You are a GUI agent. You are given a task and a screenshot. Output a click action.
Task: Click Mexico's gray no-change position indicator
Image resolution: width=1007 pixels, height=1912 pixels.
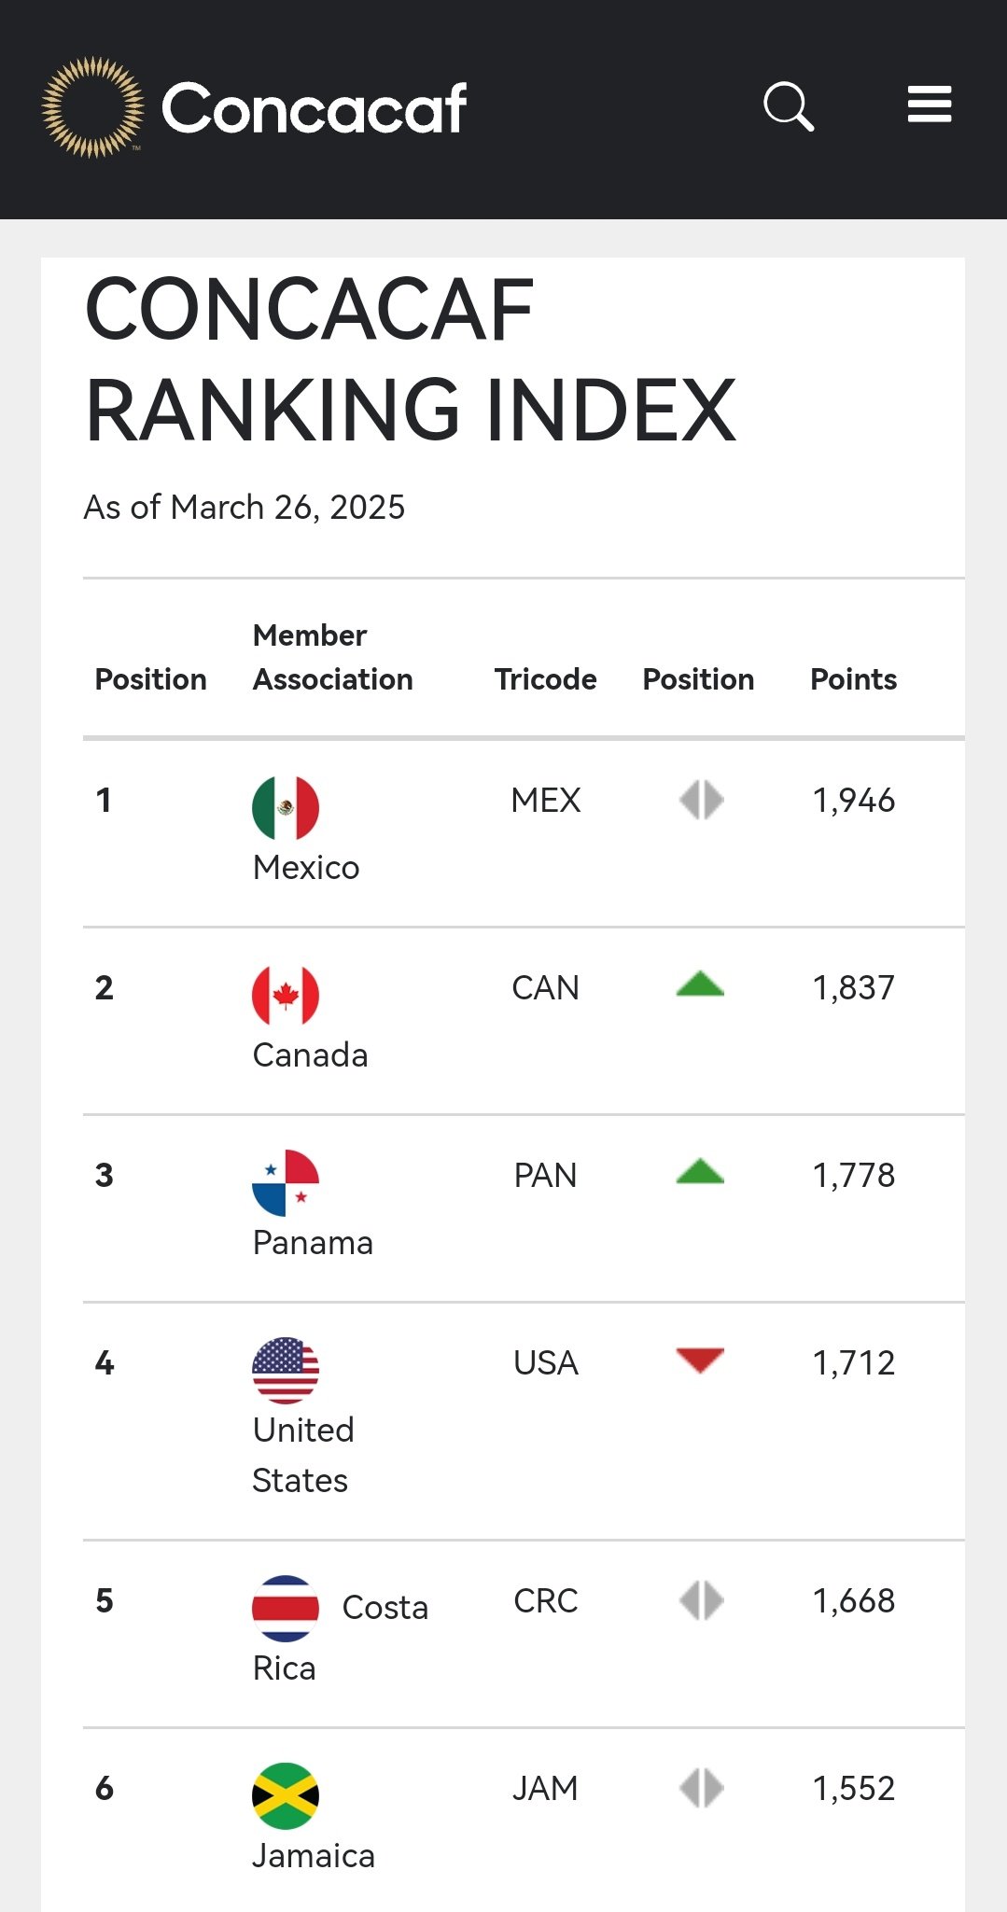pyautogui.click(x=701, y=800)
